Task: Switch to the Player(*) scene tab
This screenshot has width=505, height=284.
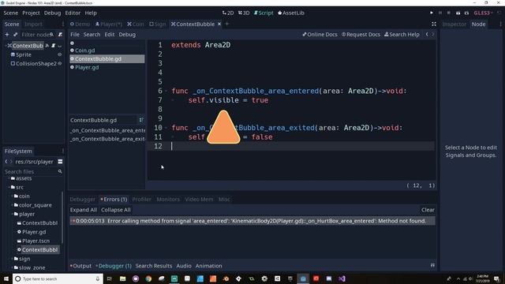Action: click(109, 24)
